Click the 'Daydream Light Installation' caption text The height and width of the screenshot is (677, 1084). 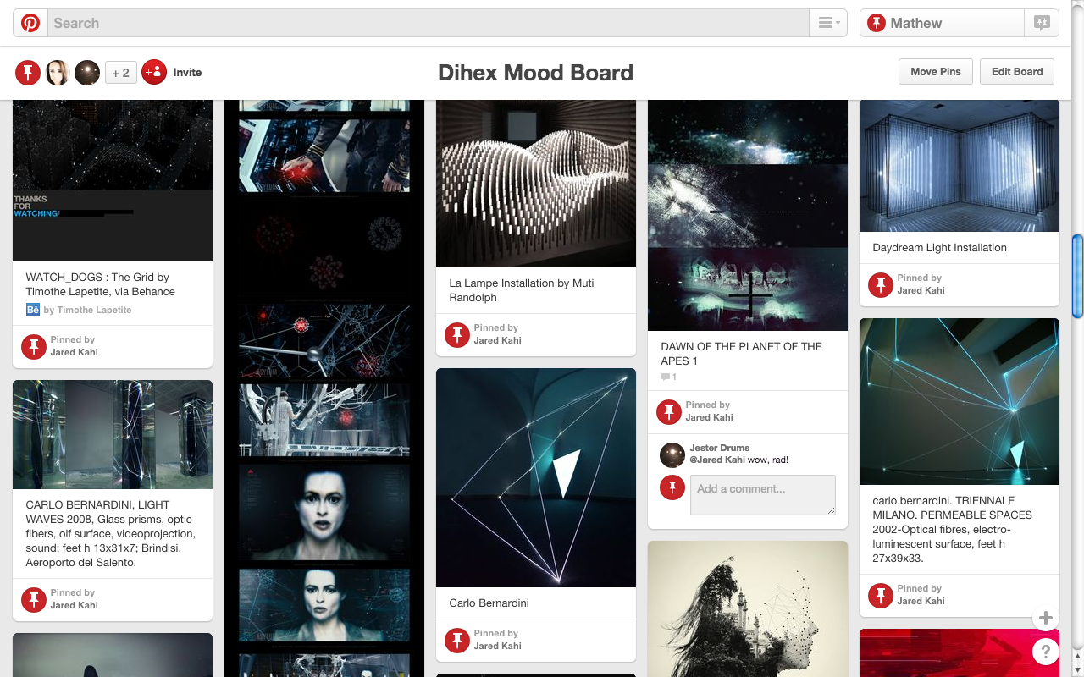939,248
